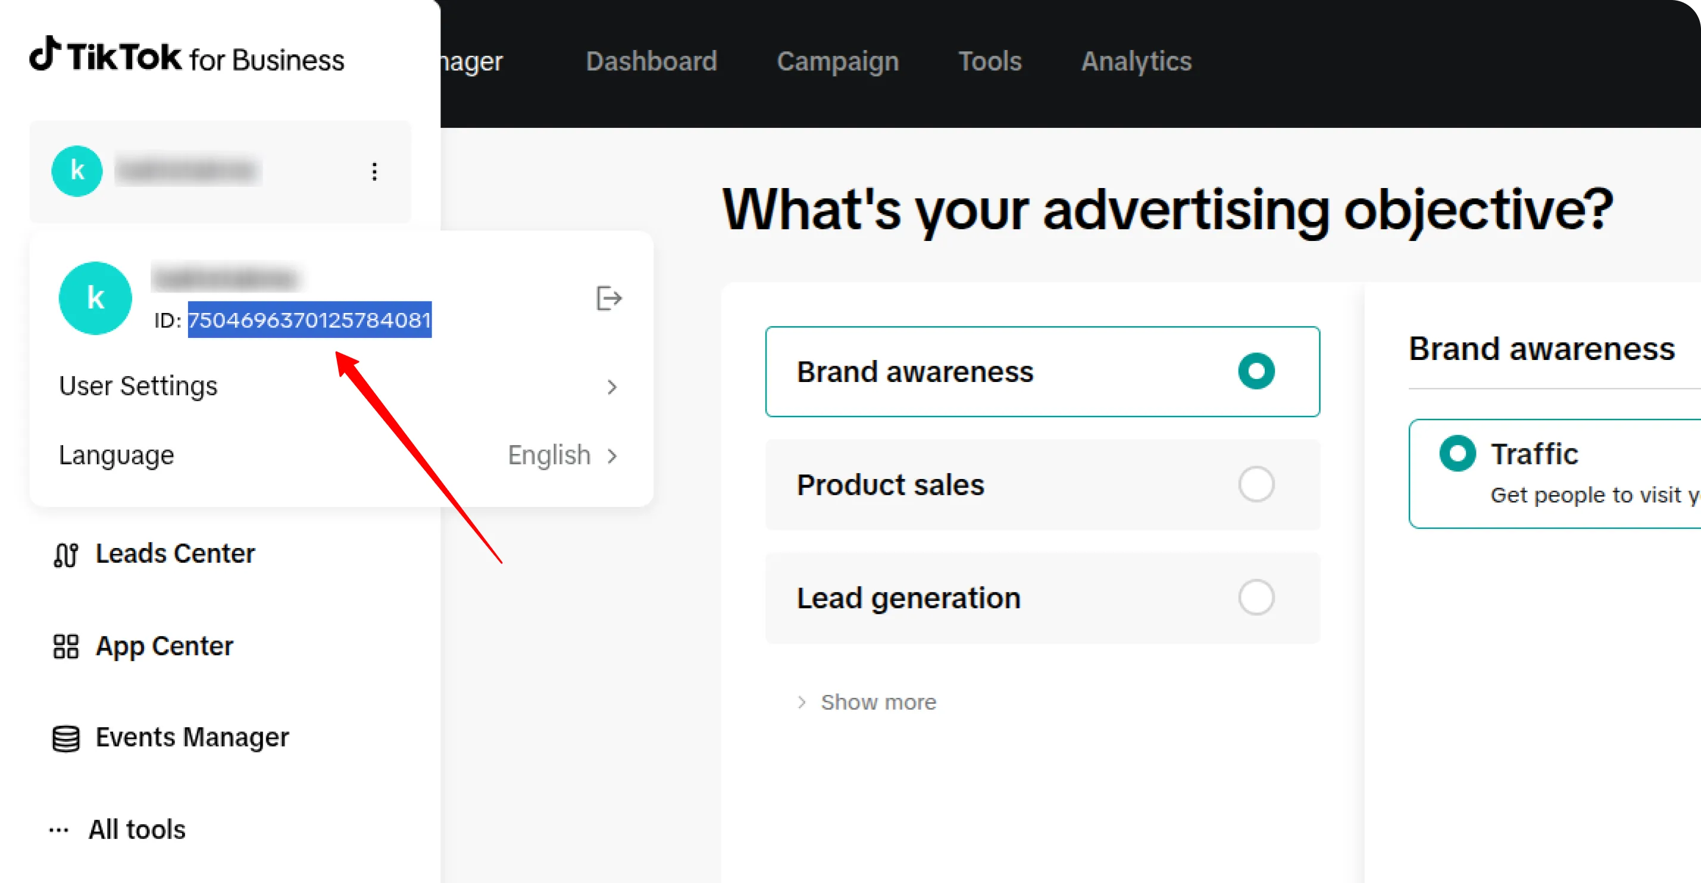Click the user avatar with letter k
This screenshot has height=883, width=1701.
(95, 298)
